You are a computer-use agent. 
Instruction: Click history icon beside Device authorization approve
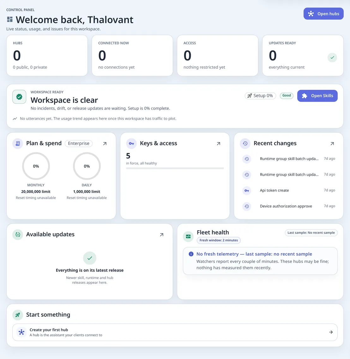[247, 206]
